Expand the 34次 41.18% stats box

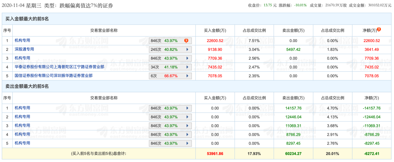coord(170,67)
